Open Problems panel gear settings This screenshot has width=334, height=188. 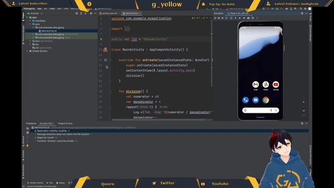(x=302, y=123)
